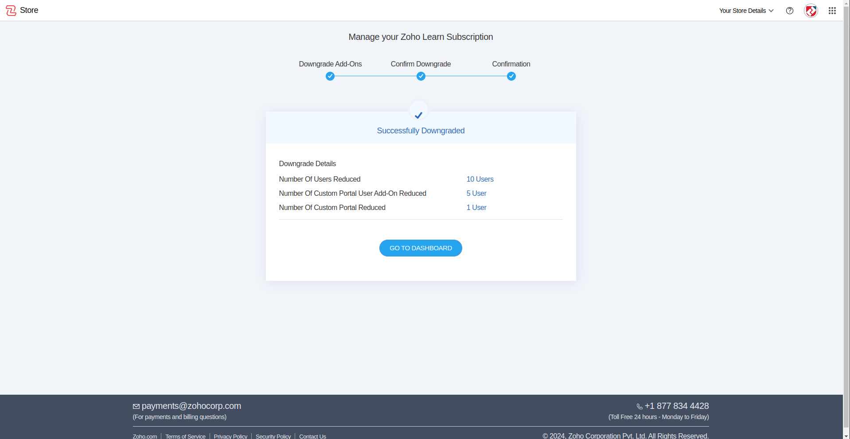The width and height of the screenshot is (850, 439).
Task: Click the 1 User value
Action: tap(476, 207)
